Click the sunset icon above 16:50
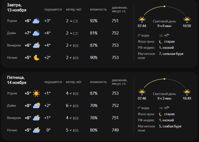 [187, 20]
